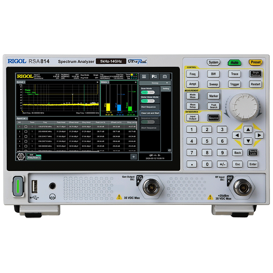Check the box for signal 258.230718 MHz
273x273 pixels.
[x=26, y=141]
